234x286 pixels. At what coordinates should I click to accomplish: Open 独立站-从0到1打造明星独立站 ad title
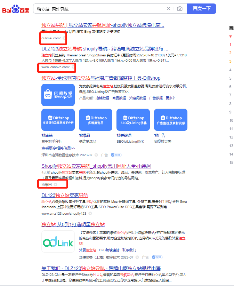point(73,224)
